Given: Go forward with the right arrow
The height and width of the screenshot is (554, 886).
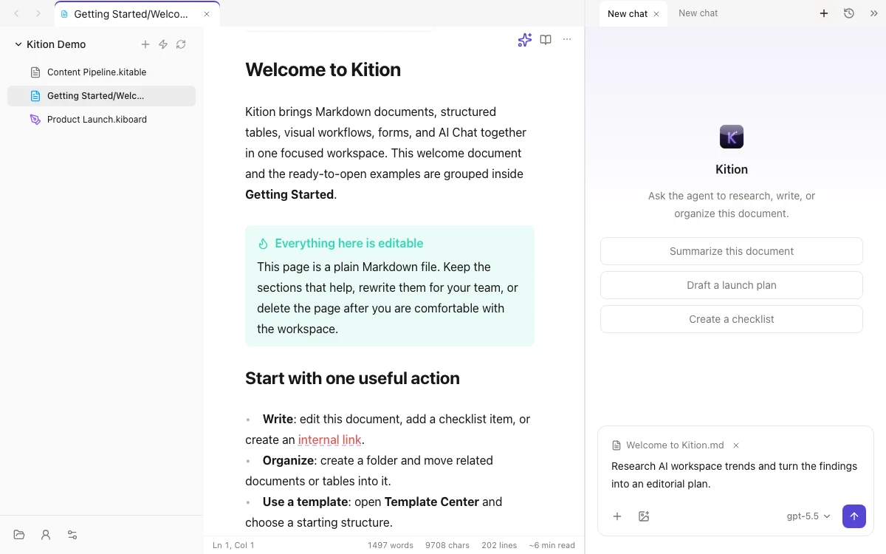Looking at the screenshot, I should (38, 13).
